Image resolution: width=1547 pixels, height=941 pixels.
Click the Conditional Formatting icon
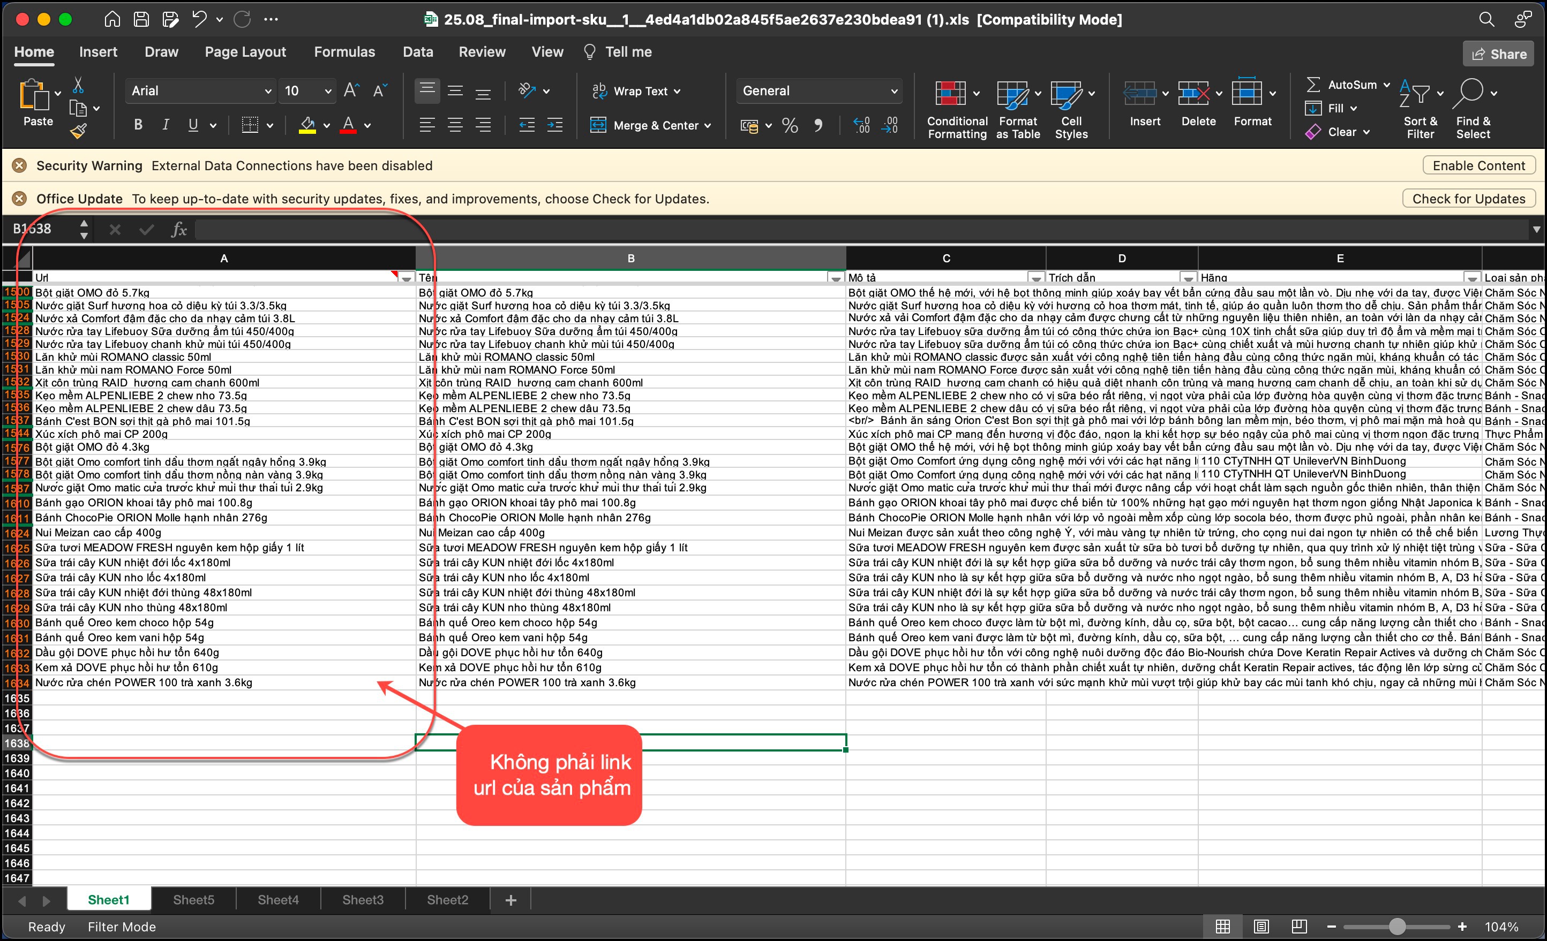[950, 94]
